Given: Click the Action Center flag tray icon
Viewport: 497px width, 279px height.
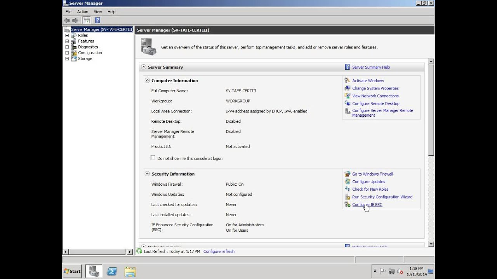Looking at the screenshot, I should coord(382,271).
